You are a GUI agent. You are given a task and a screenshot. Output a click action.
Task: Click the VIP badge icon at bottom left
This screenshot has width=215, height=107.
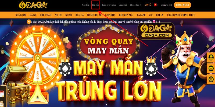point(2,104)
